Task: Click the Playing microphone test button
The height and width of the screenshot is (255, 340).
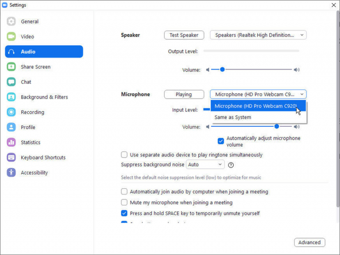Action: point(184,95)
